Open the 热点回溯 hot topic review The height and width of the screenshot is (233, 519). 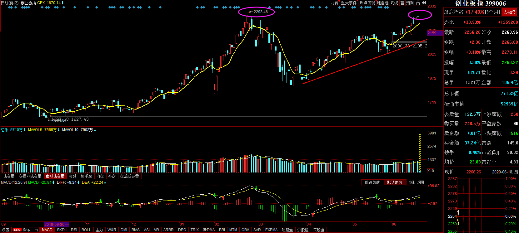click(367, 3)
